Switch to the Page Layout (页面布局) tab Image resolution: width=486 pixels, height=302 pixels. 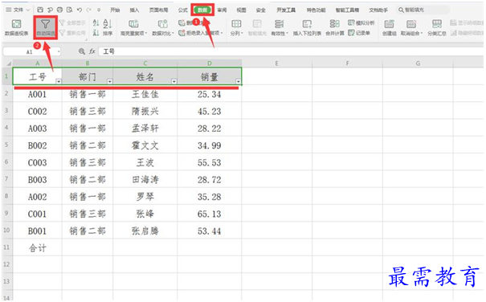pos(158,10)
